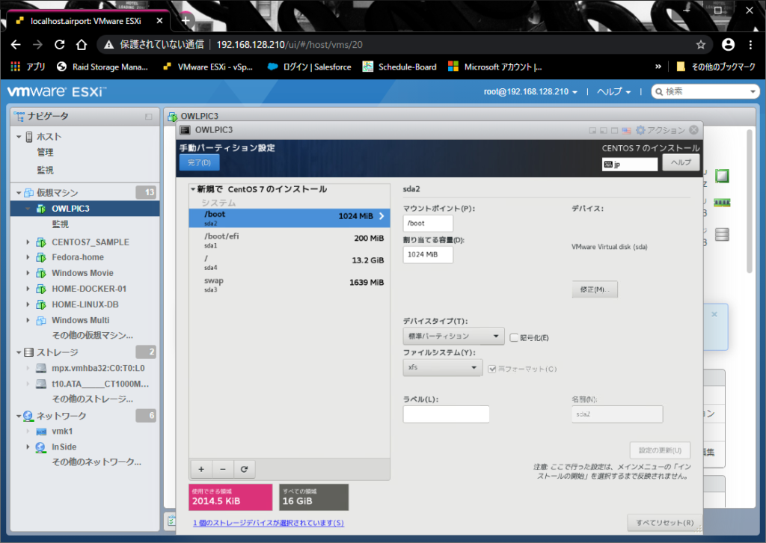Viewport: 766px width, 543px height.
Task: Open VMware ESXi vSphere bookmark
Action: click(x=208, y=67)
